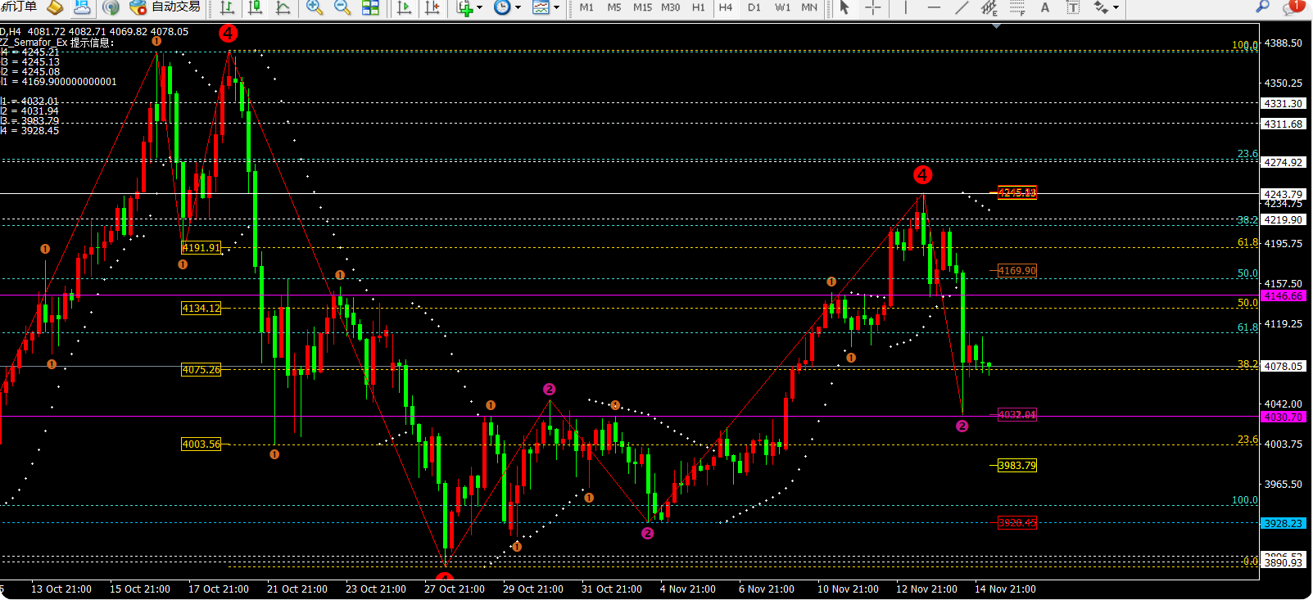Open the add indicators list icon
The image size is (1313, 600).
pos(465,7)
